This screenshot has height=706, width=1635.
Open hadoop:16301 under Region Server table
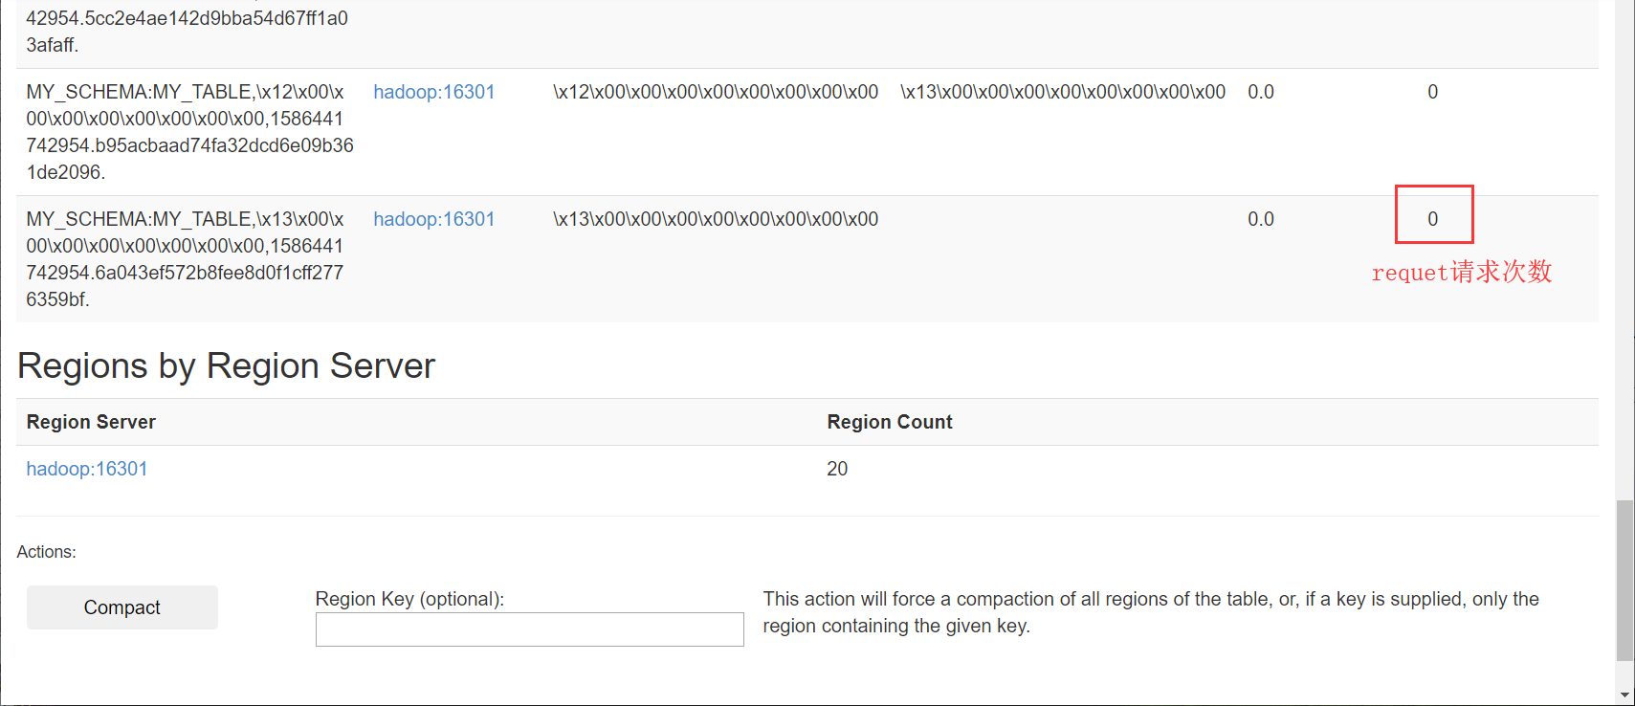coord(87,469)
